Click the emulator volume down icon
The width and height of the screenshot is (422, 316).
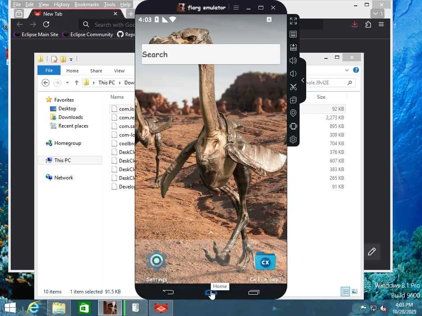pyautogui.click(x=293, y=74)
